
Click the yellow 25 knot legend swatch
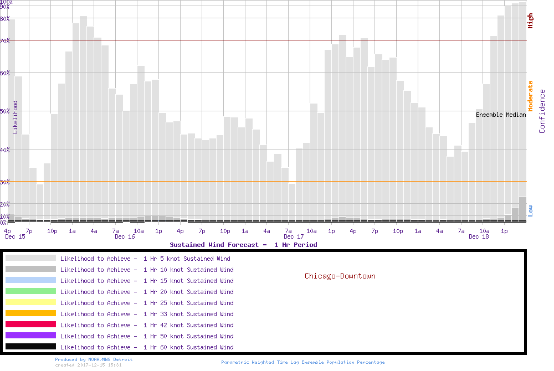[x=30, y=302]
